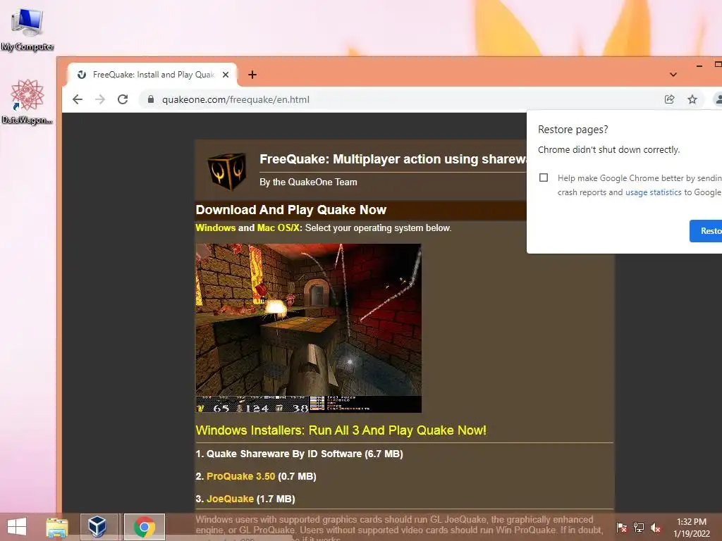
Task: Close the FreeQuake tab
Action: point(226,75)
